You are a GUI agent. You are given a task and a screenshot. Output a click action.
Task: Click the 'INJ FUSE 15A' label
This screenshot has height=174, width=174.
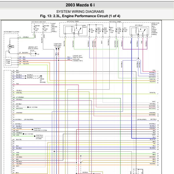coord(92,31)
